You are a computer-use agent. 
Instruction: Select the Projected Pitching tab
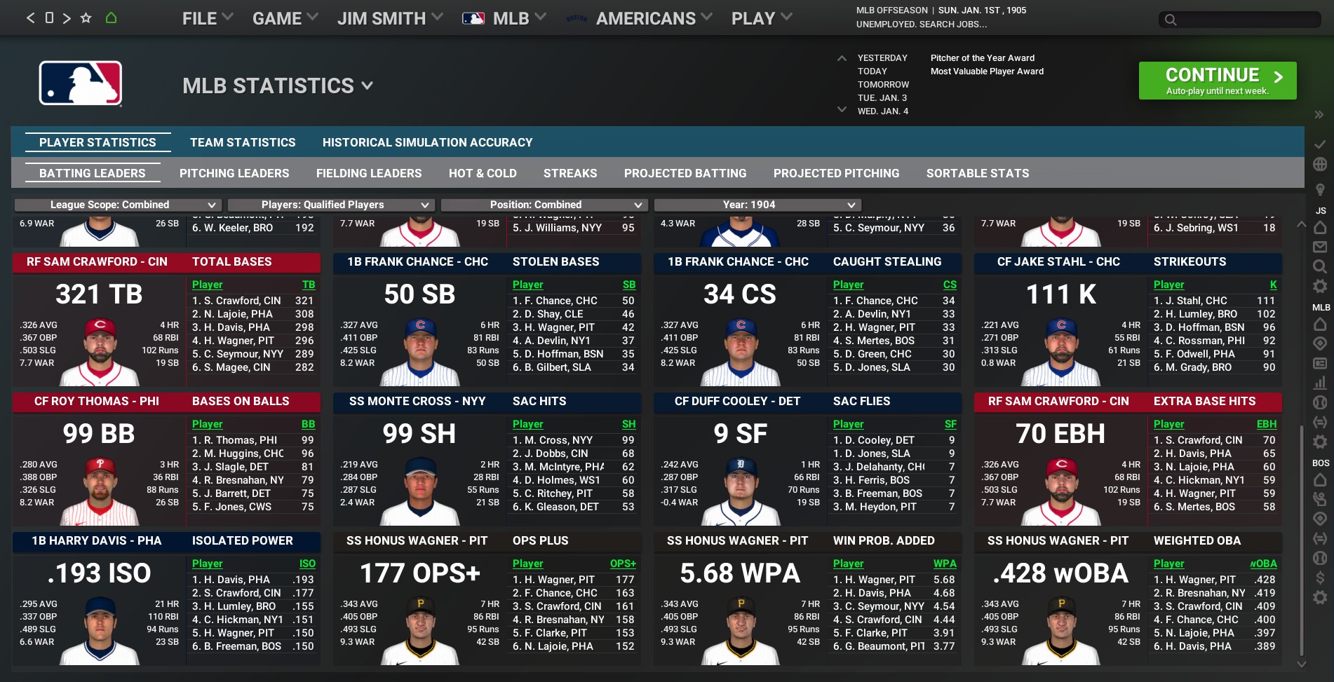pyautogui.click(x=836, y=173)
